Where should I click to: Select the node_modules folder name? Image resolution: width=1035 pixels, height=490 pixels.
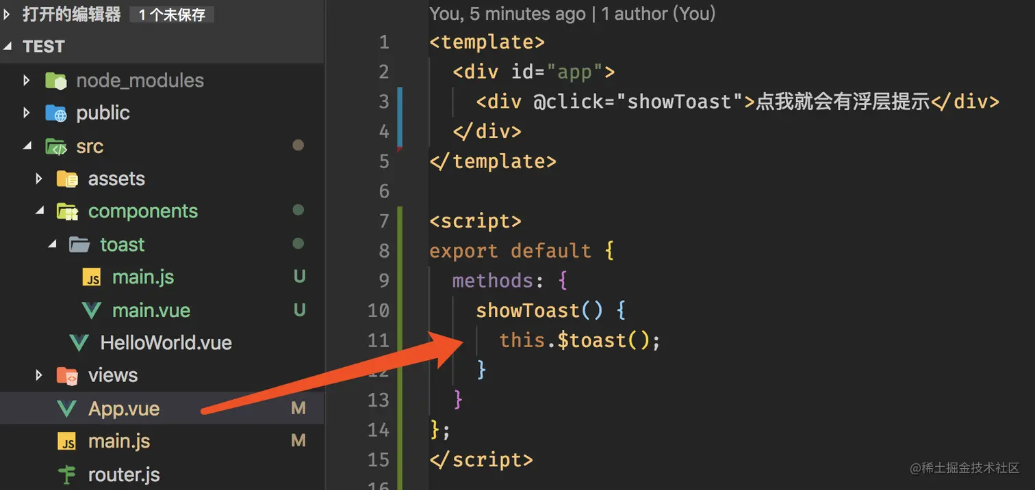click(140, 81)
